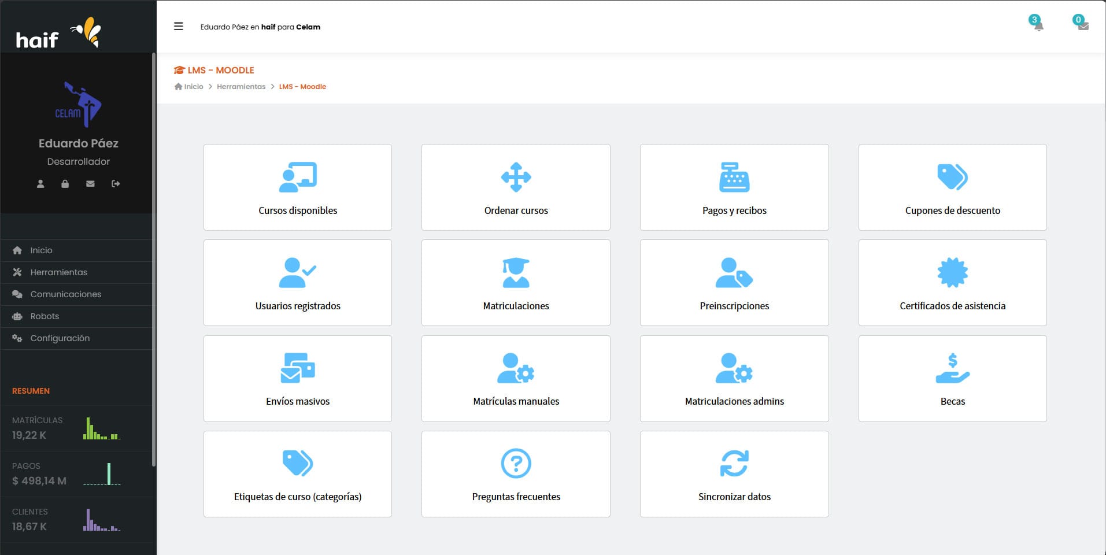Go to Inicio in sidebar
The width and height of the screenshot is (1106, 555).
[x=41, y=250]
